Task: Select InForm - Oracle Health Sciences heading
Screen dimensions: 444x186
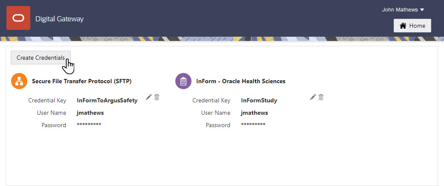Action: pos(241,81)
